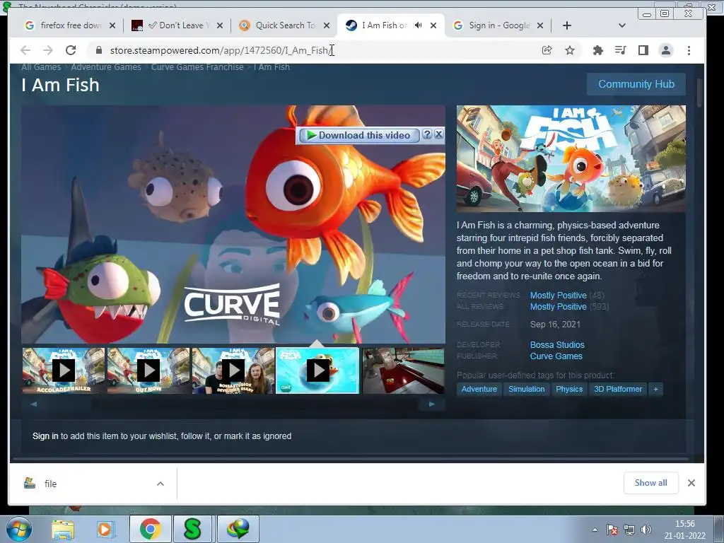The height and width of the screenshot is (543, 724).
Task: Click the browser forward arrow
Action: click(47, 50)
